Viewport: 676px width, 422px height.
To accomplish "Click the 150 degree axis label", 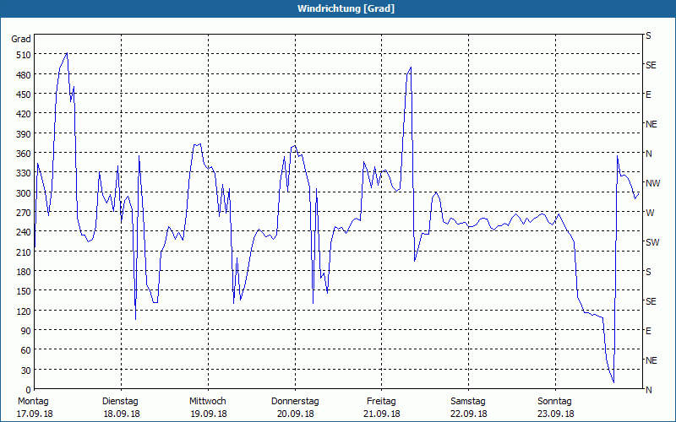I will click(x=24, y=292).
